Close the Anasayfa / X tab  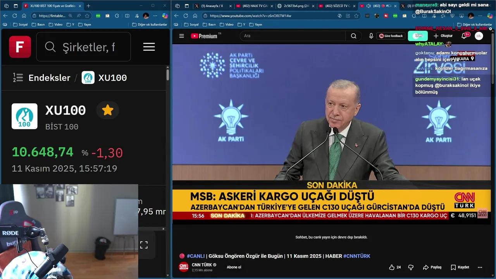point(230,6)
